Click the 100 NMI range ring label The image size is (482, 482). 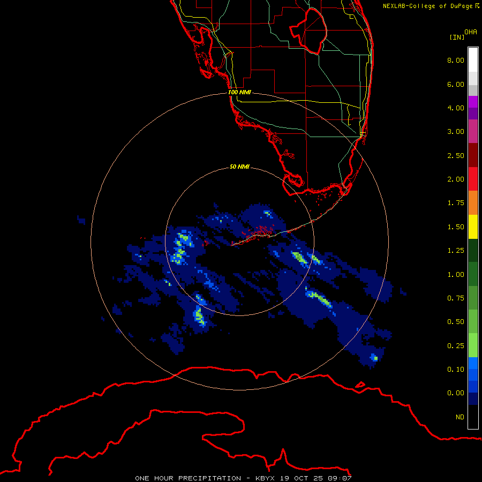pyautogui.click(x=239, y=92)
